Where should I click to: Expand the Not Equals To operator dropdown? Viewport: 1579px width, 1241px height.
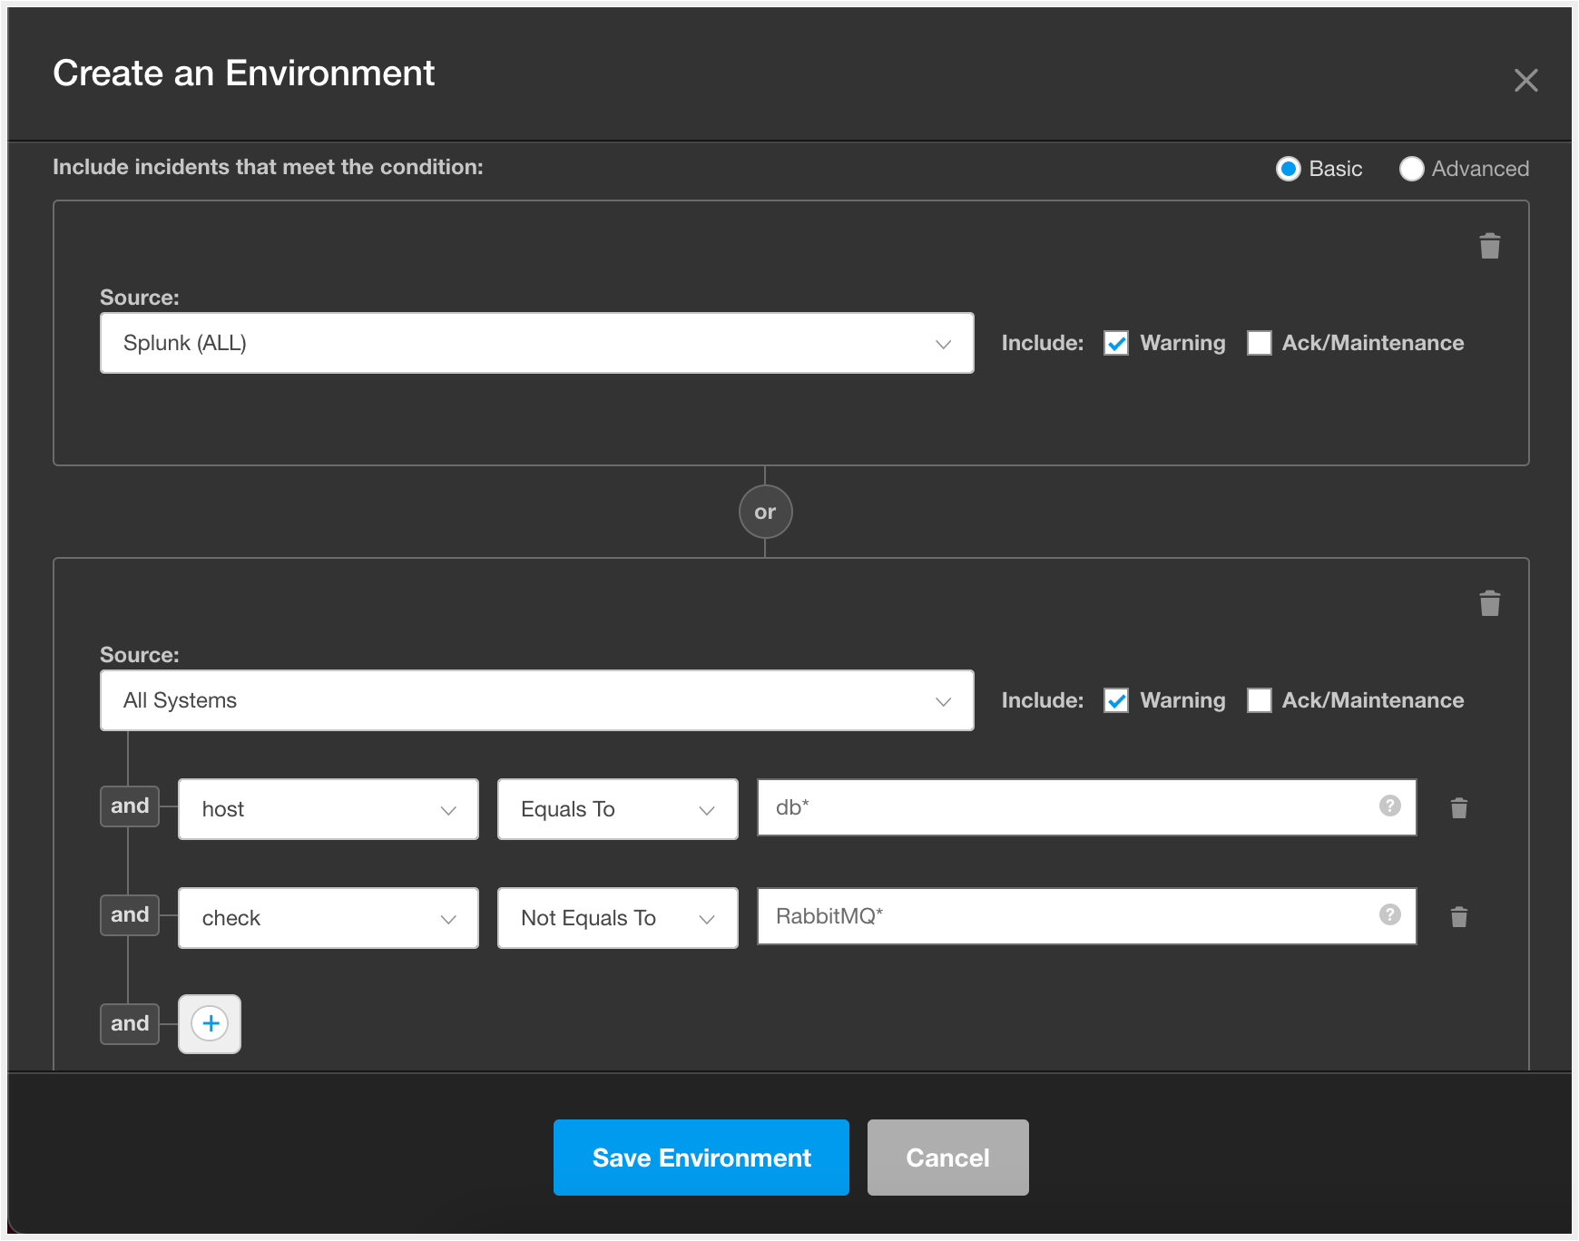pyautogui.click(x=707, y=917)
